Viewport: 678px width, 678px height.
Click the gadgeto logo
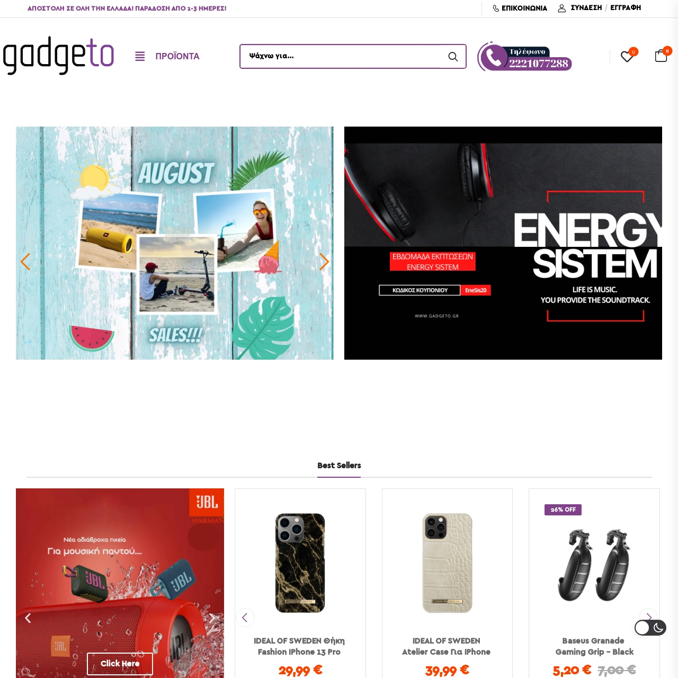[x=58, y=56]
